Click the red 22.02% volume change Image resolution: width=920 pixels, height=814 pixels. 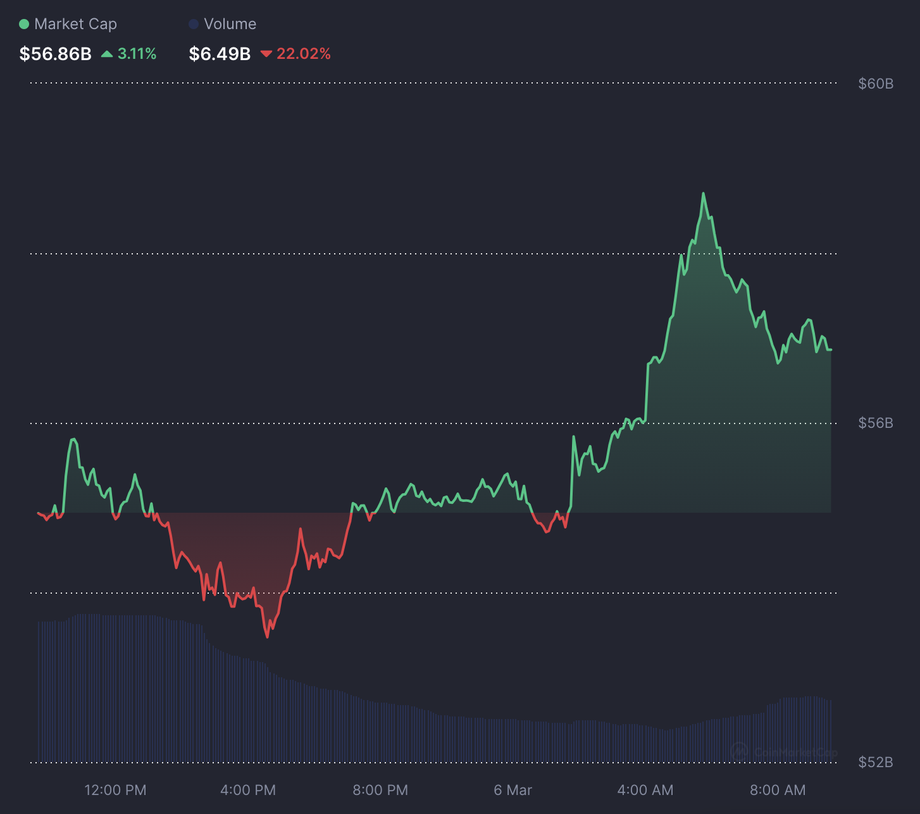[x=296, y=54]
